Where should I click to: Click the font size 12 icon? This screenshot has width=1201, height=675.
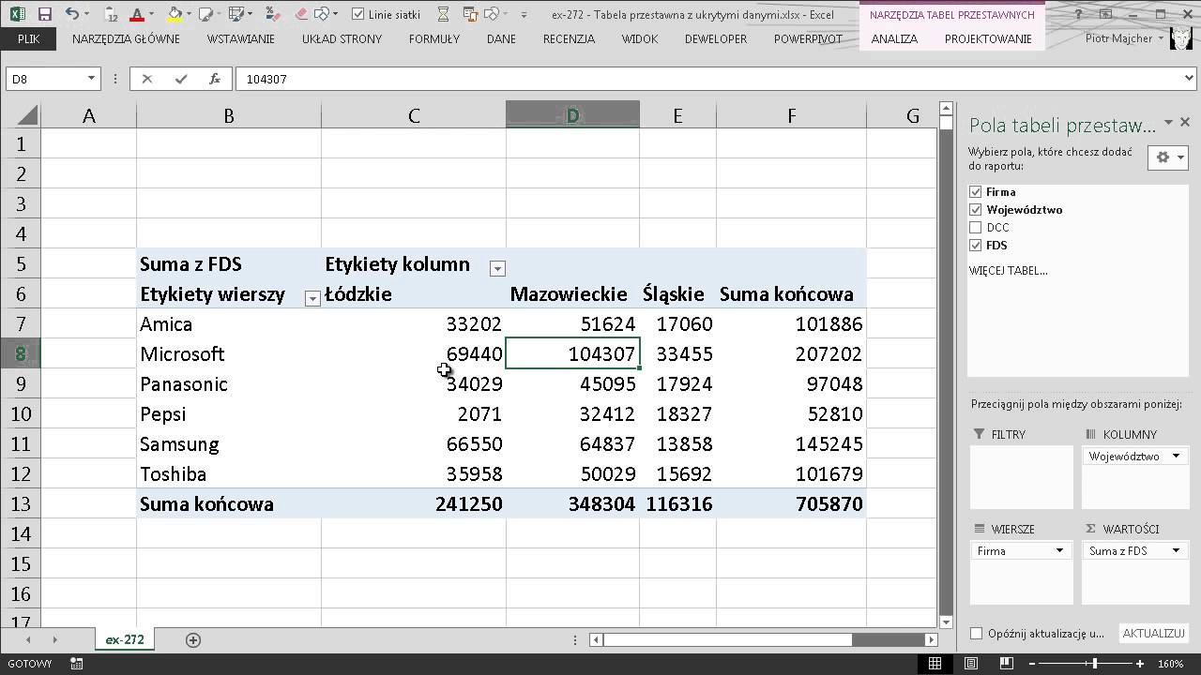click(x=111, y=15)
